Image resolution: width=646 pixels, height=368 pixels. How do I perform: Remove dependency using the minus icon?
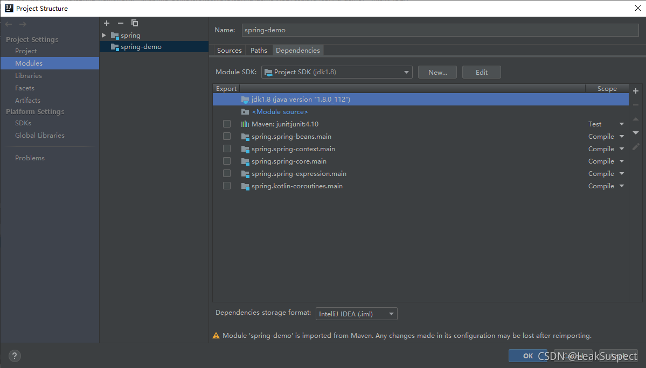[x=636, y=105]
